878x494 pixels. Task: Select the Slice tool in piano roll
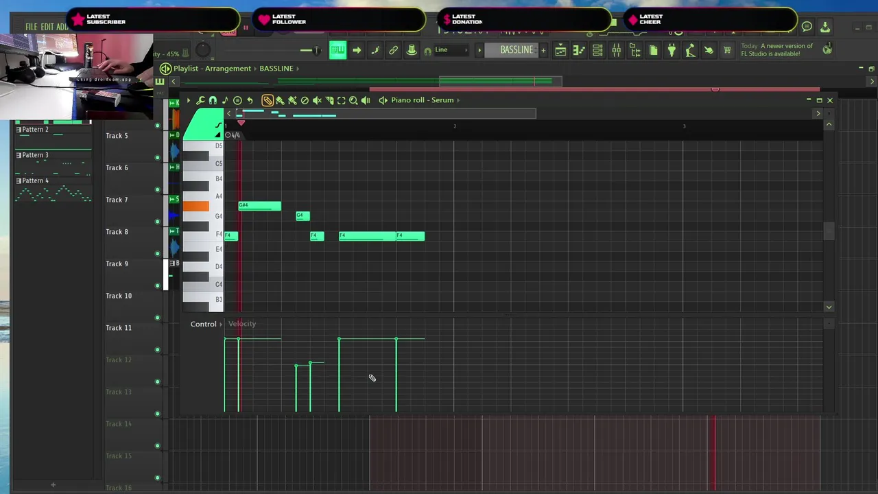point(329,100)
